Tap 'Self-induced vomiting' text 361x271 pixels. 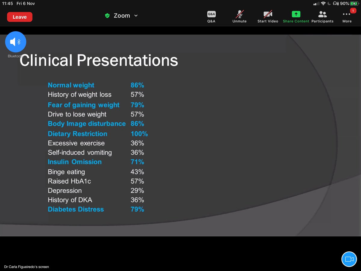(80, 153)
